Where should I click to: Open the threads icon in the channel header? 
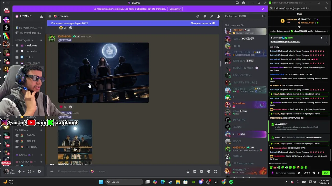coord(198,16)
